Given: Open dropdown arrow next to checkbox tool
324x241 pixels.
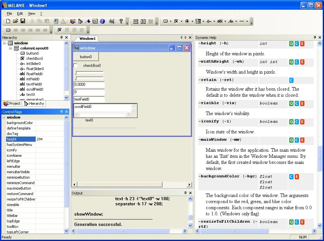Looking at the screenshot, I should click(181, 21).
